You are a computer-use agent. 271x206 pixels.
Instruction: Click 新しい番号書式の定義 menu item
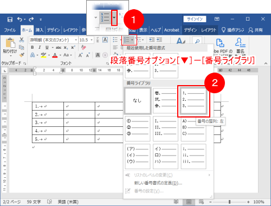coord(158,183)
